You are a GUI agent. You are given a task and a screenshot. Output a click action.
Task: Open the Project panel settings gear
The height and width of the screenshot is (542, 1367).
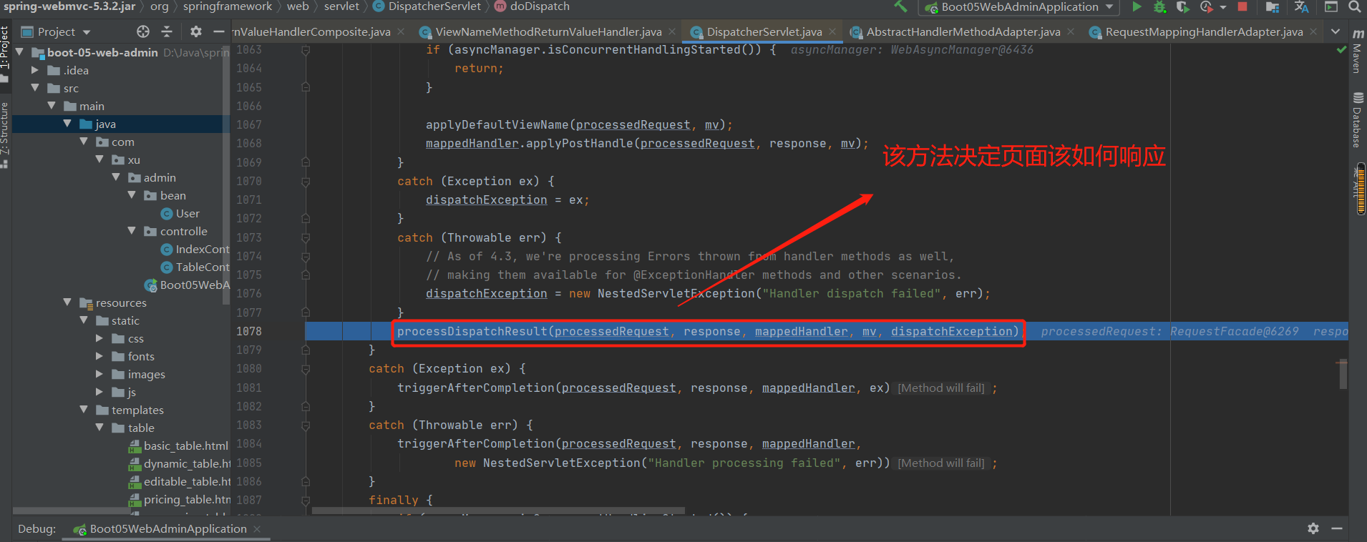click(x=196, y=31)
